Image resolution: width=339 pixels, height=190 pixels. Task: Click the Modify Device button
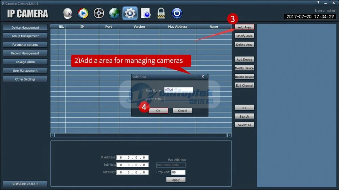(244, 68)
